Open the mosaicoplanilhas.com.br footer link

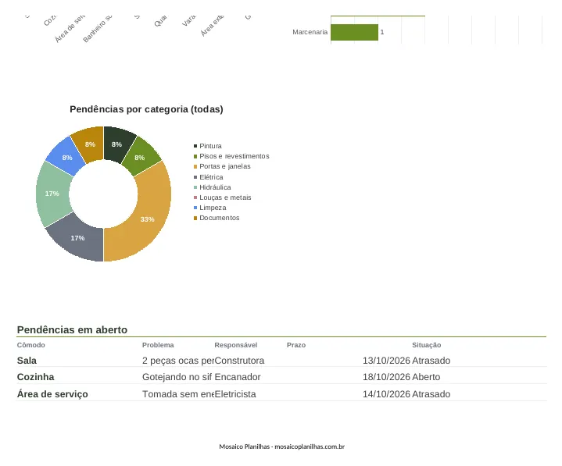tap(310, 446)
